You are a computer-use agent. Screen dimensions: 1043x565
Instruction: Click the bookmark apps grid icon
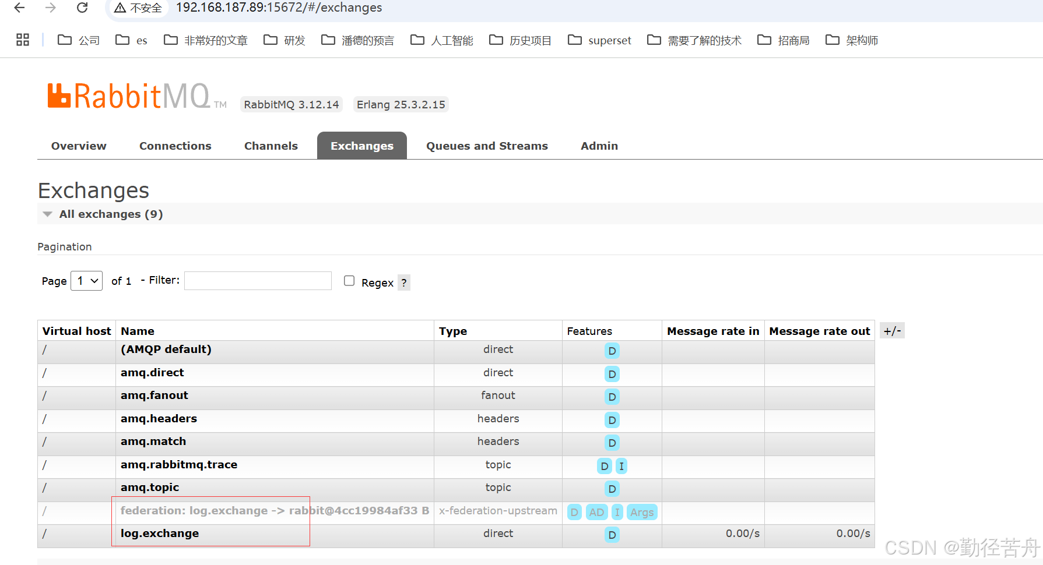[x=23, y=40]
